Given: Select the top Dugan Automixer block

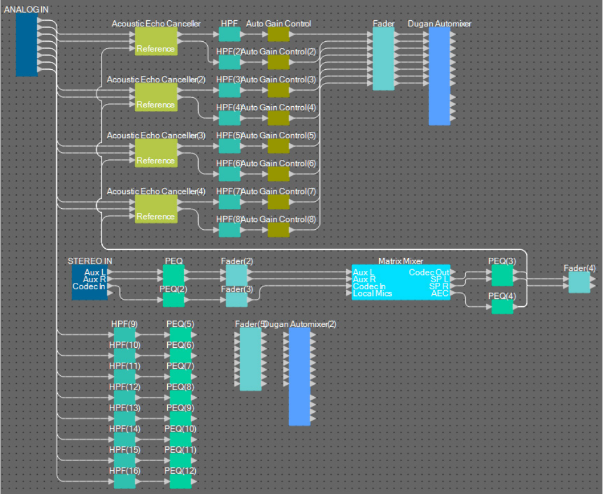Looking at the screenshot, I should pyautogui.click(x=439, y=76).
